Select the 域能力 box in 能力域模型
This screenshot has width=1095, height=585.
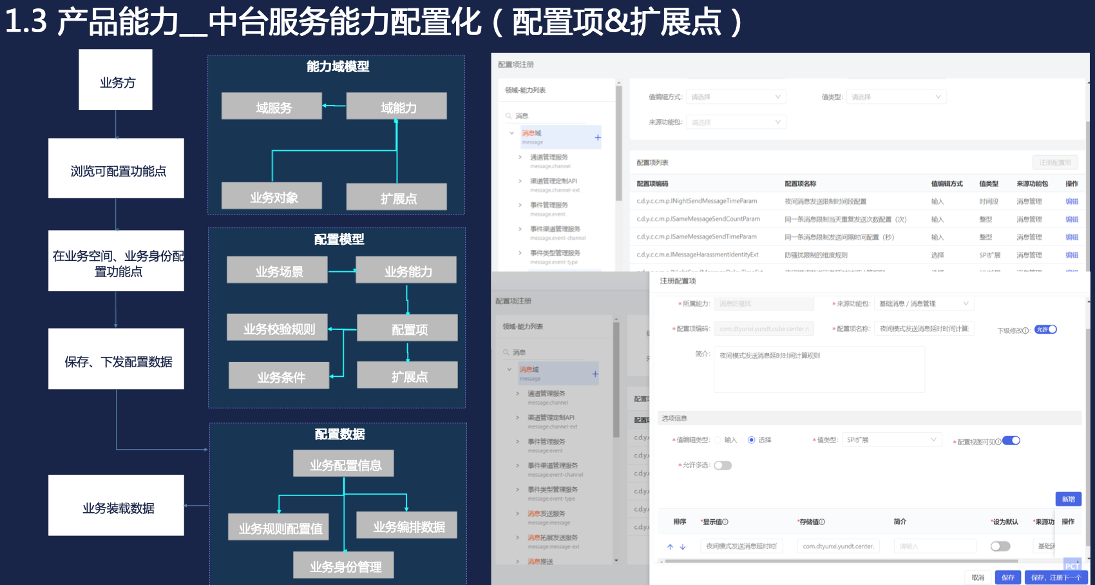pos(397,106)
